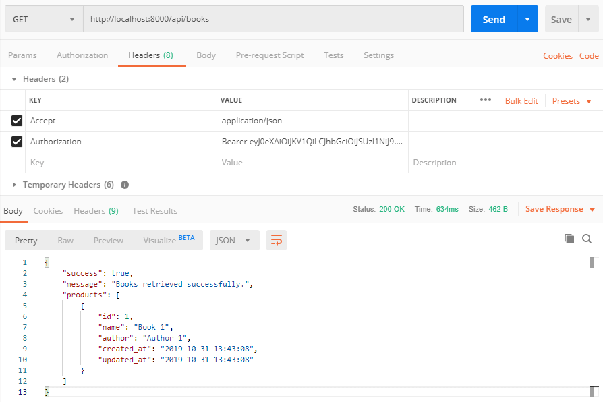Screen dimensions: 603x402
Task: Switch to the Tests tab
Action: click(334, 55)
